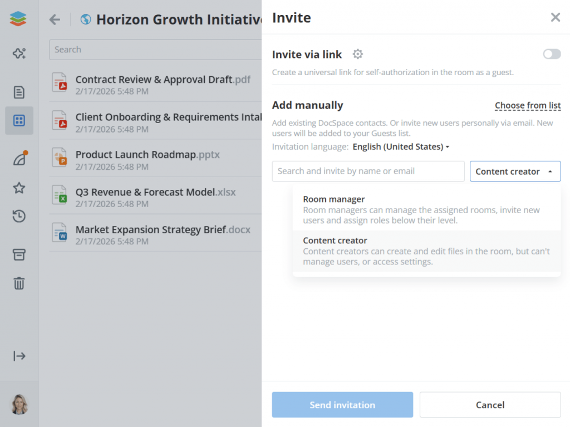Click the Choose from list link
This screenshot has height=427, width=570.
point(527,106)
